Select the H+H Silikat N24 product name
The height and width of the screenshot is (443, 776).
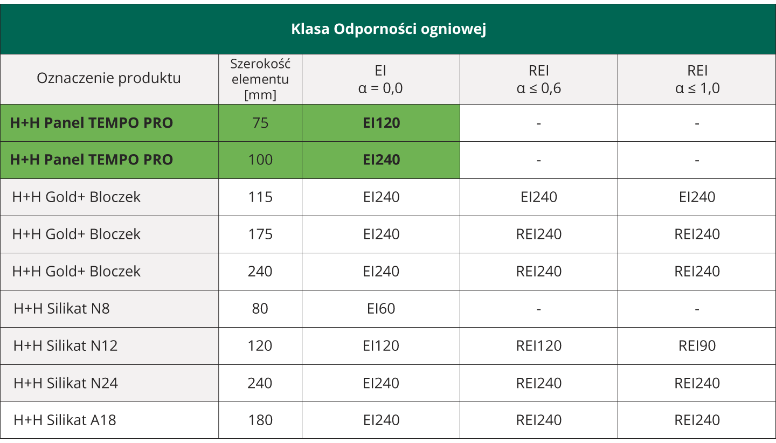[x=66, y=383]
